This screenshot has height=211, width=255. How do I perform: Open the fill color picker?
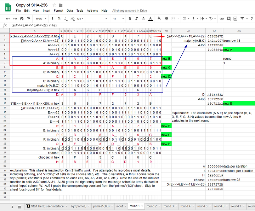click(159, 18)
